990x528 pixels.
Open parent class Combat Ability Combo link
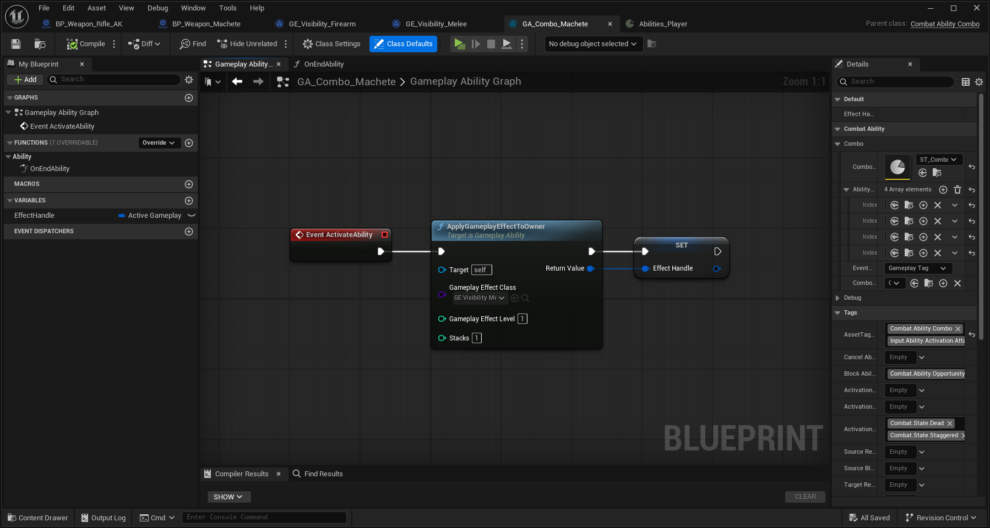point(945,24)
